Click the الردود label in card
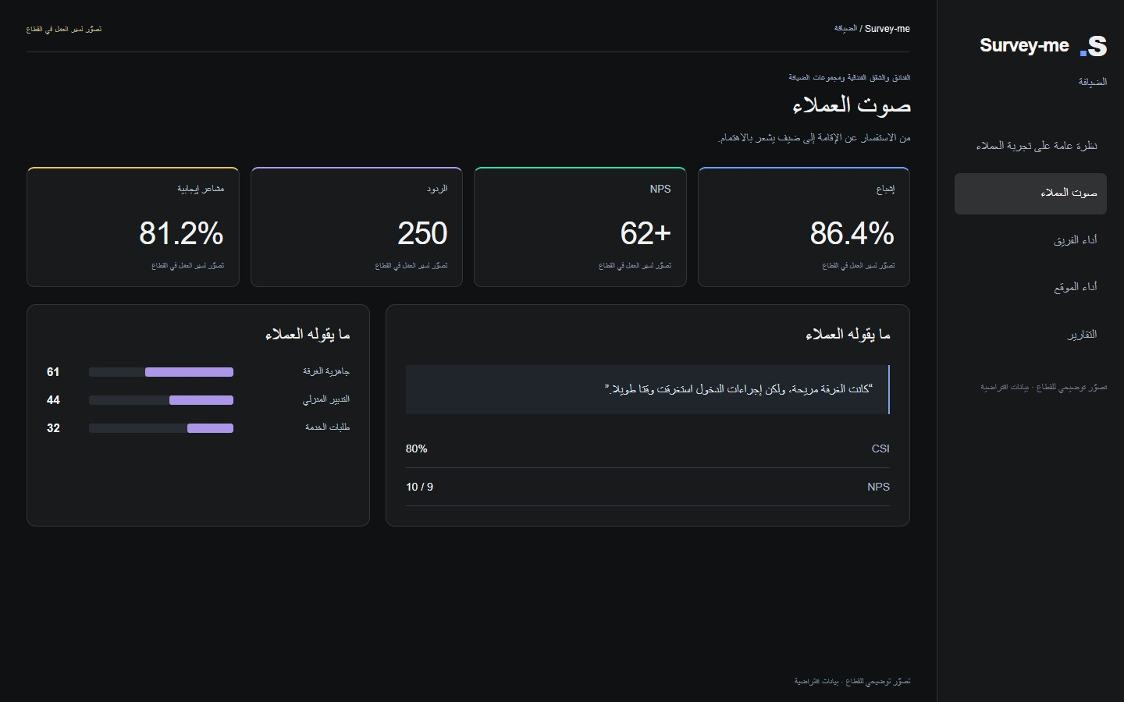The image size is (1124, 702). pos(437,190)
